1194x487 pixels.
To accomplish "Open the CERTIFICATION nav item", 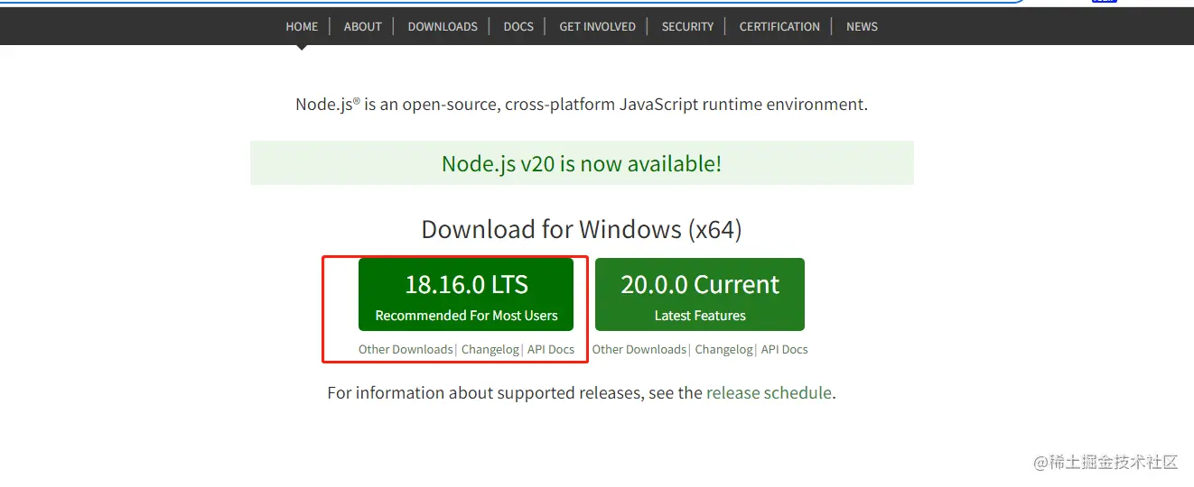I will point(779,26).
